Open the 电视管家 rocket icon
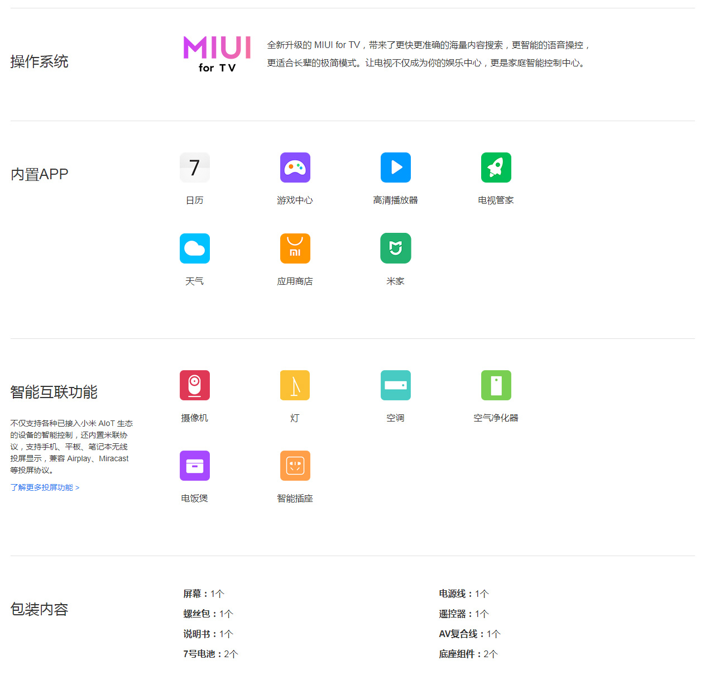 496,168
